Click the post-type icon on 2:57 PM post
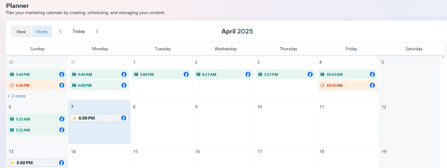Viewport: 447px width, 168px height. pyautogui.click(x=260, y=74)
